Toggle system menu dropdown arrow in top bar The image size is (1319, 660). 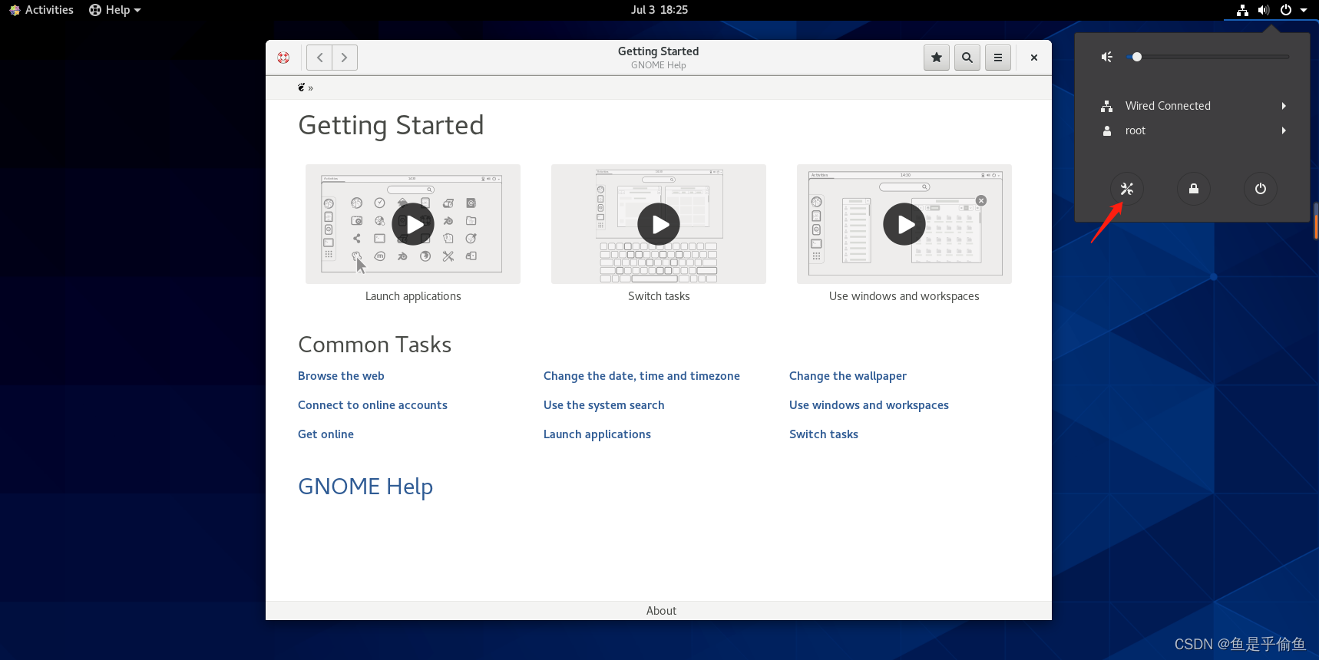pyautogui.click(x=1304, y=10)
